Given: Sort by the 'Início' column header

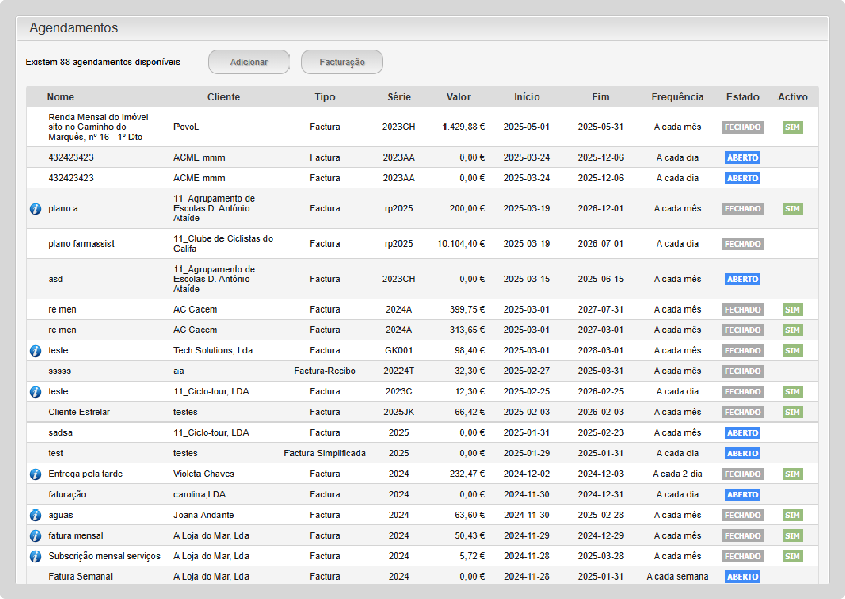Looking at the screenshot, I should [526, 97].
